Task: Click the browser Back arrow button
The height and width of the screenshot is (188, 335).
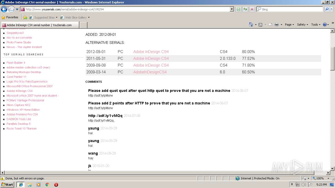Action: [x=4, y=9]
